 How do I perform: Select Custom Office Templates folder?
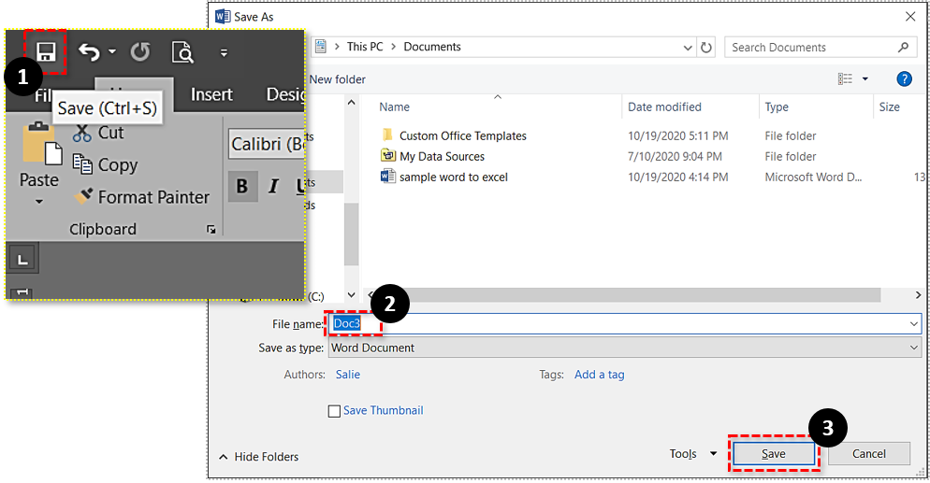click(x=462, y=136)
